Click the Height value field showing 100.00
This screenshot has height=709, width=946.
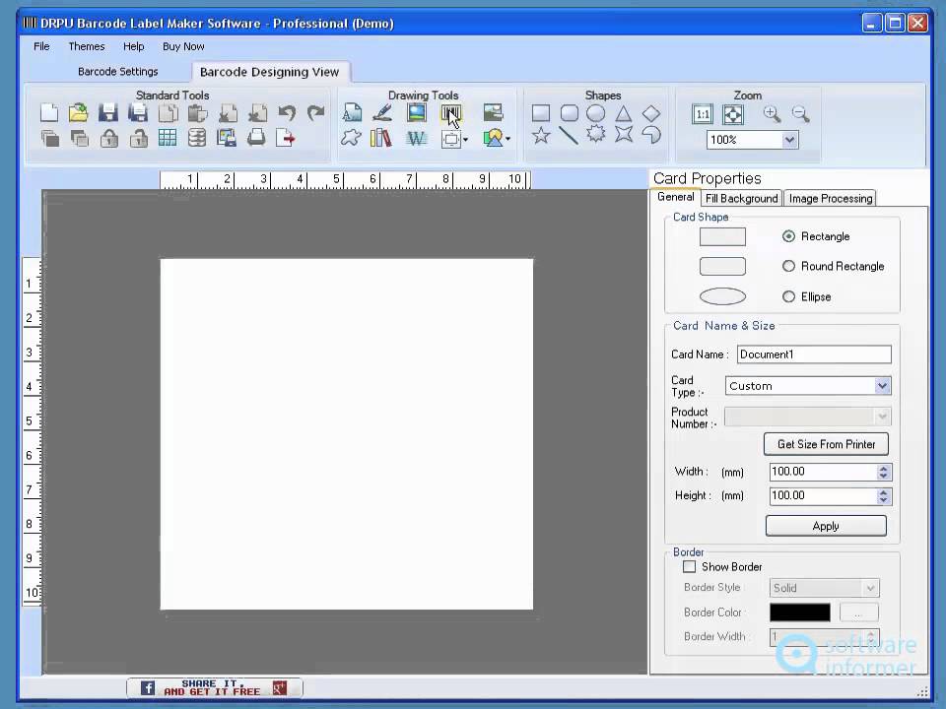[823, 496]
